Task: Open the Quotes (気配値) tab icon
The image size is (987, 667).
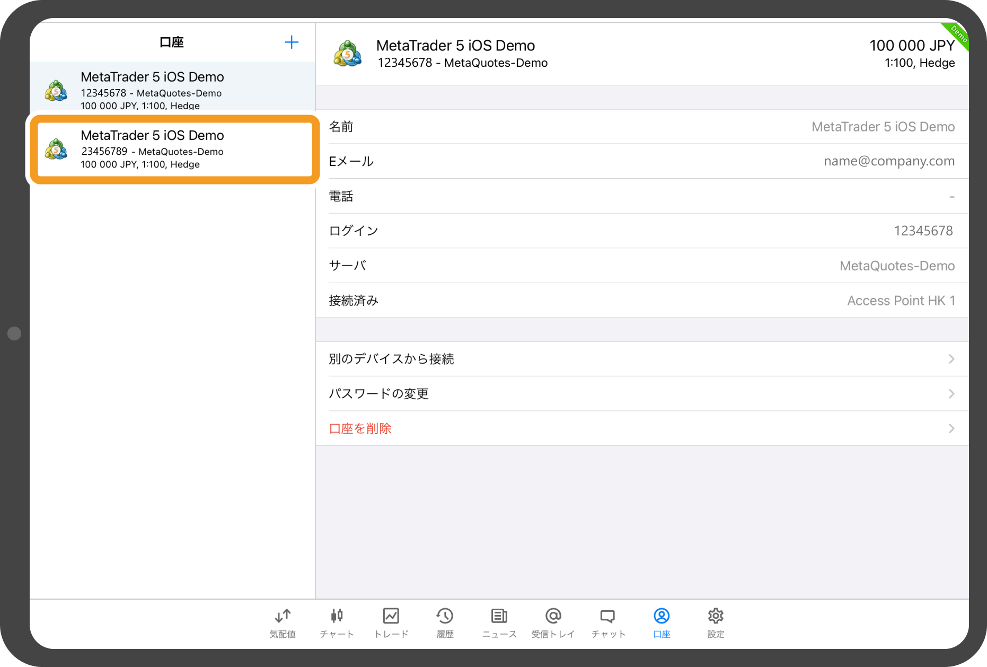Action: point(283,616)
